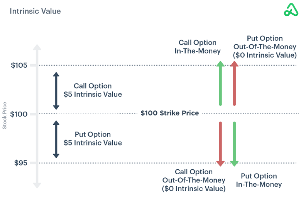Viewport: 301px width, 197px height.
Task: Select the top "Put Option Out-Of-The-Money" label
Action: pyautogui.click(x=265, y=47)
